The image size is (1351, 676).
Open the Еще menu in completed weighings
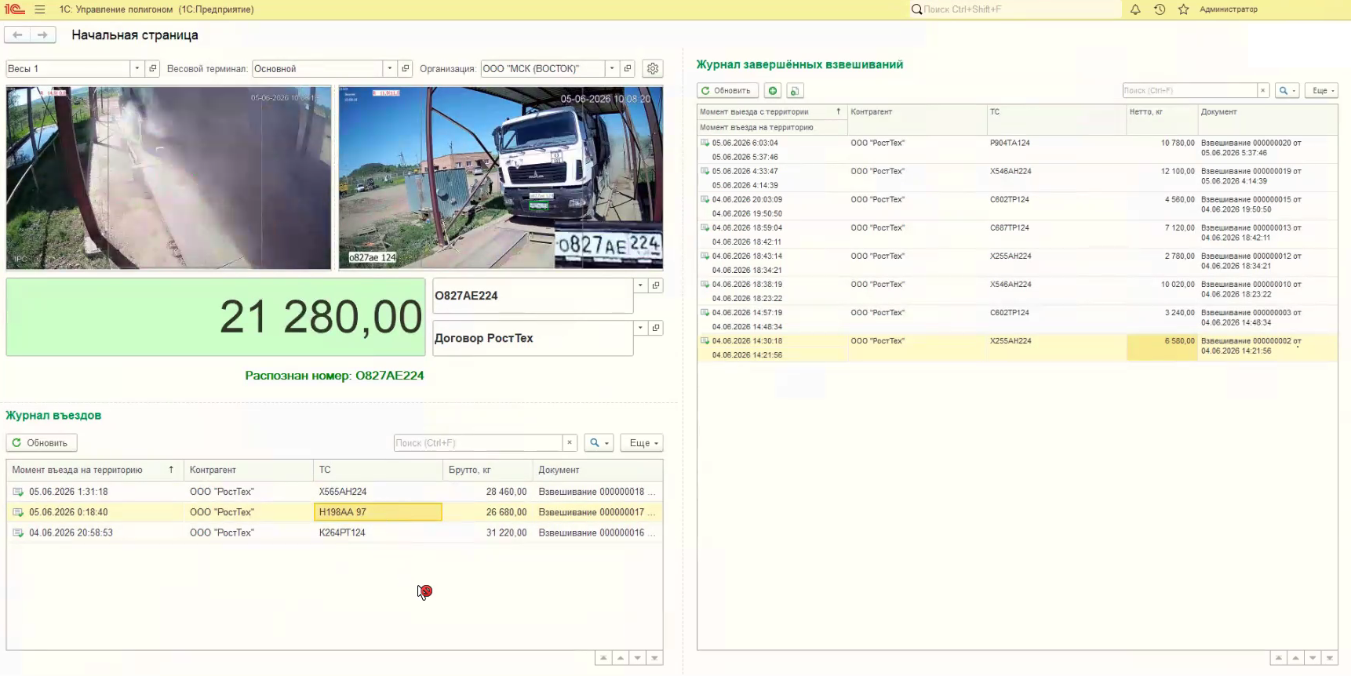(1322, 91)
